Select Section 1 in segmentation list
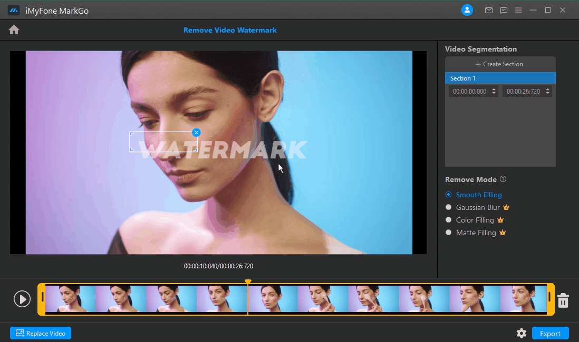 500,78
